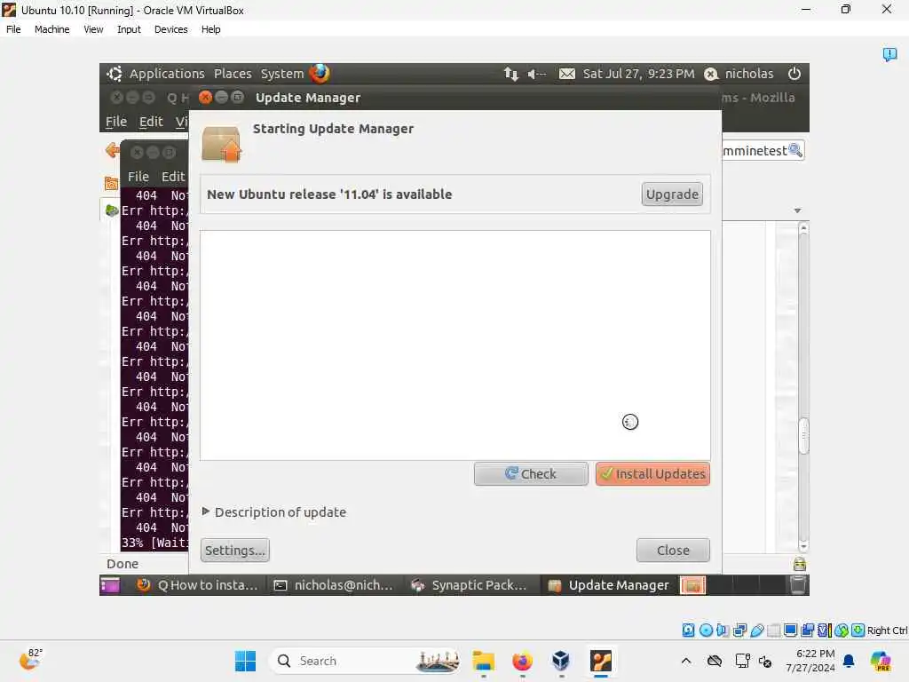Click the Windows taskbar Search box
Viewport: 909px width, 682px height.
(x=365, y=661)
